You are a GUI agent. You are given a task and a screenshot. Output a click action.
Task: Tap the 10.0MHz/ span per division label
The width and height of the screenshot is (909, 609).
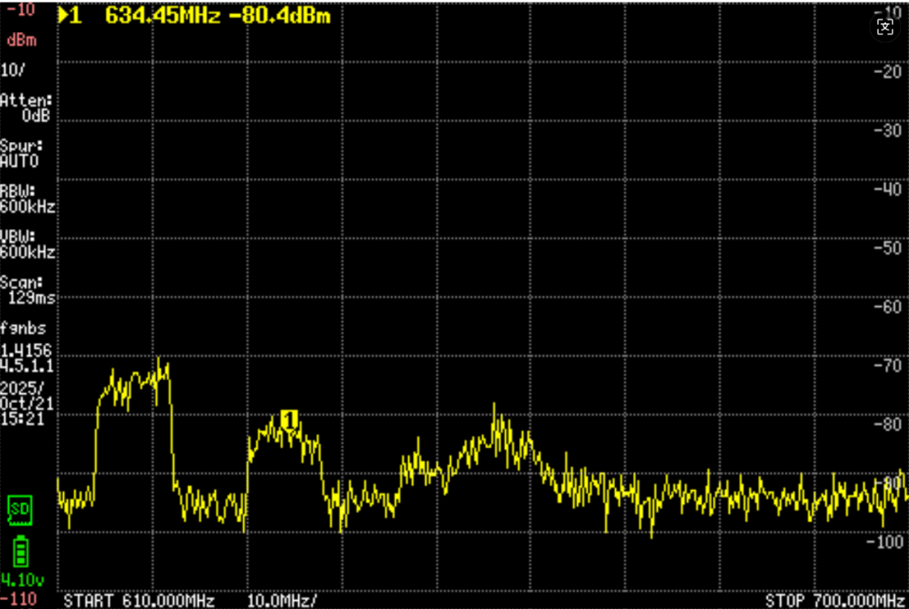[282, 600]
